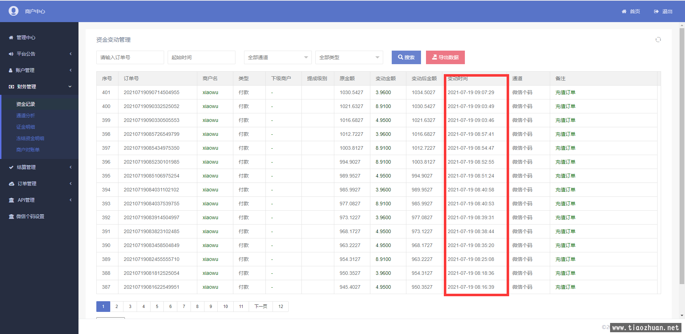This screenshot has width=685, height=334.
Task: Click 微信个码 channel in row 390
Action: 522,245
